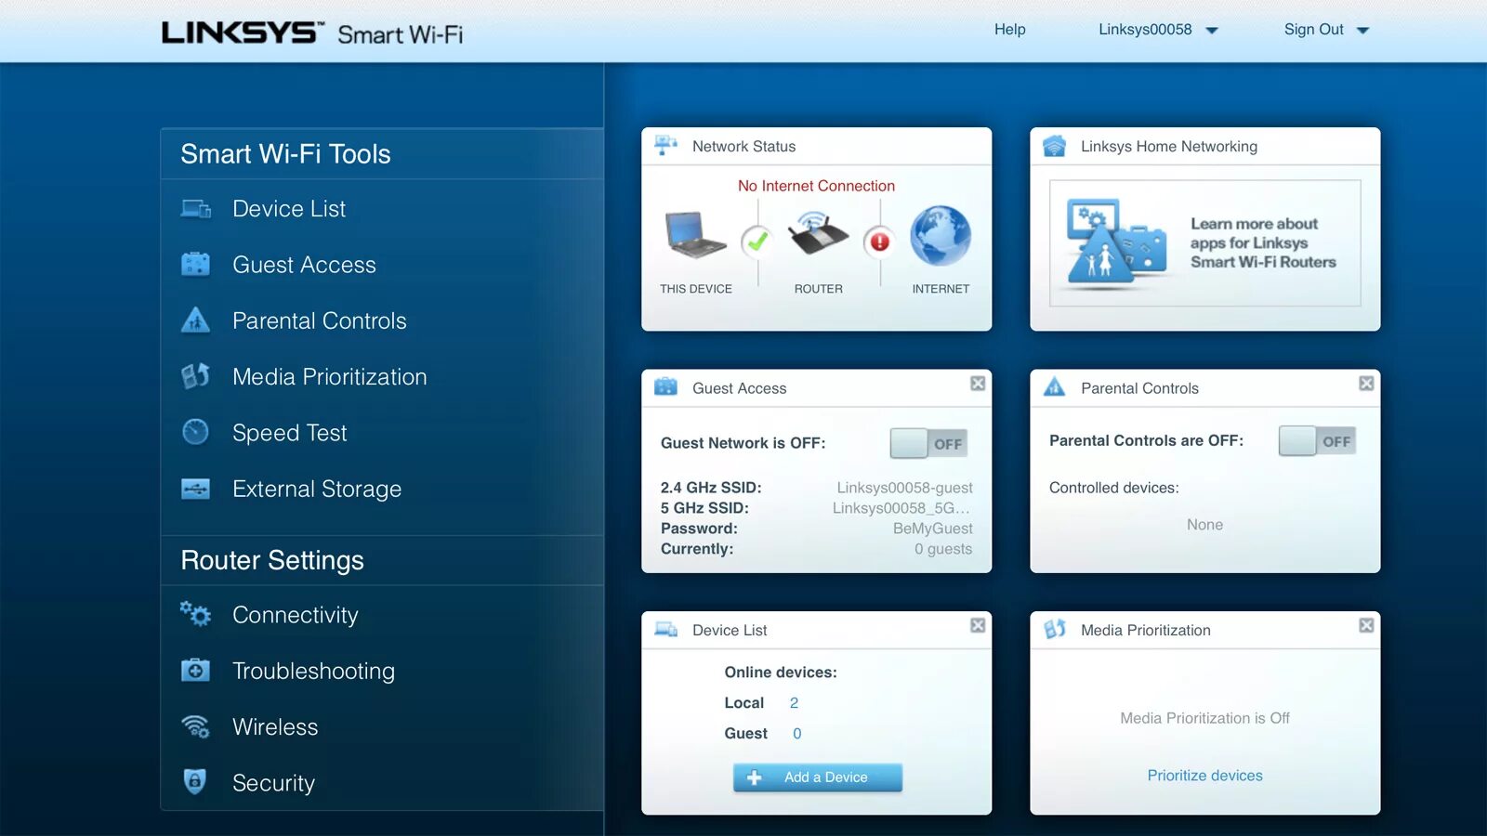Click the Guest Access widget header icon

[665, 387]
